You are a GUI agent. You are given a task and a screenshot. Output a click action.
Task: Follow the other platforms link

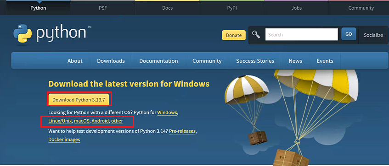pos(117,121)
